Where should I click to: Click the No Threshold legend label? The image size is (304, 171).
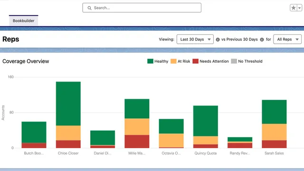(250, 61)
